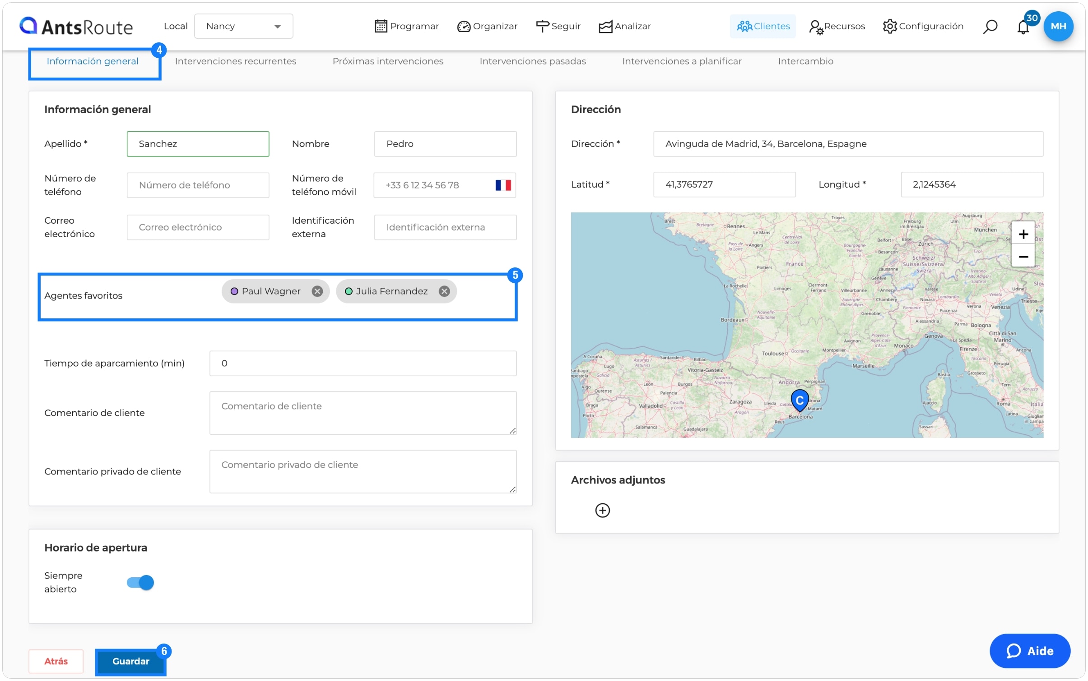Add an attachment with the plus icon
This screenshot has width=1088, height=681.
click(x=602, y=510)
